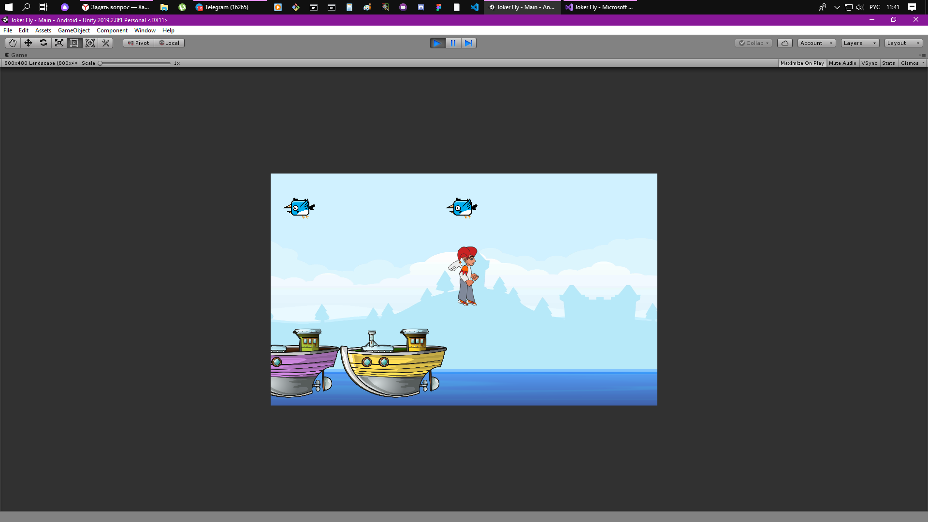
Task: Open uTorrent from taskbar
Action: (182, 7)
